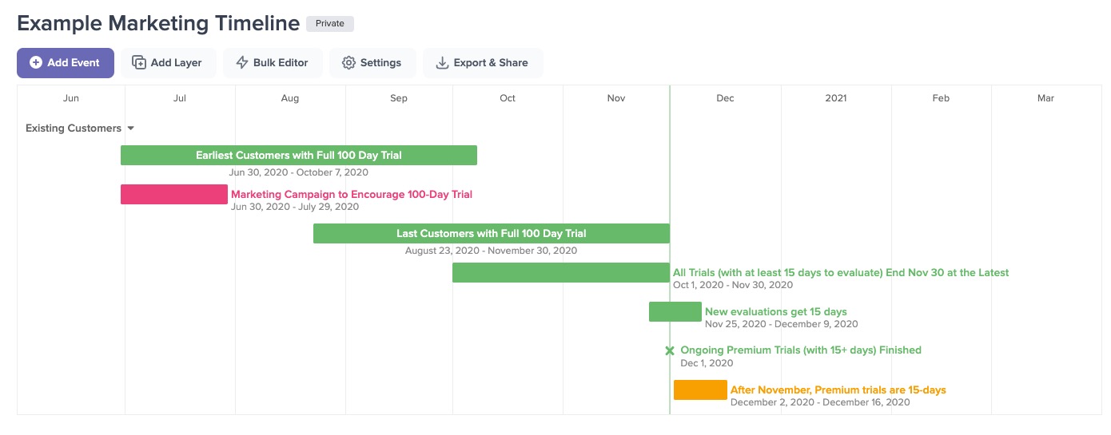The width and height of the screenshot is (1111, 435).
Task: Select the Earliest Customers with Full 100 Day Trial bar
Action: click(x=298, y=156)
